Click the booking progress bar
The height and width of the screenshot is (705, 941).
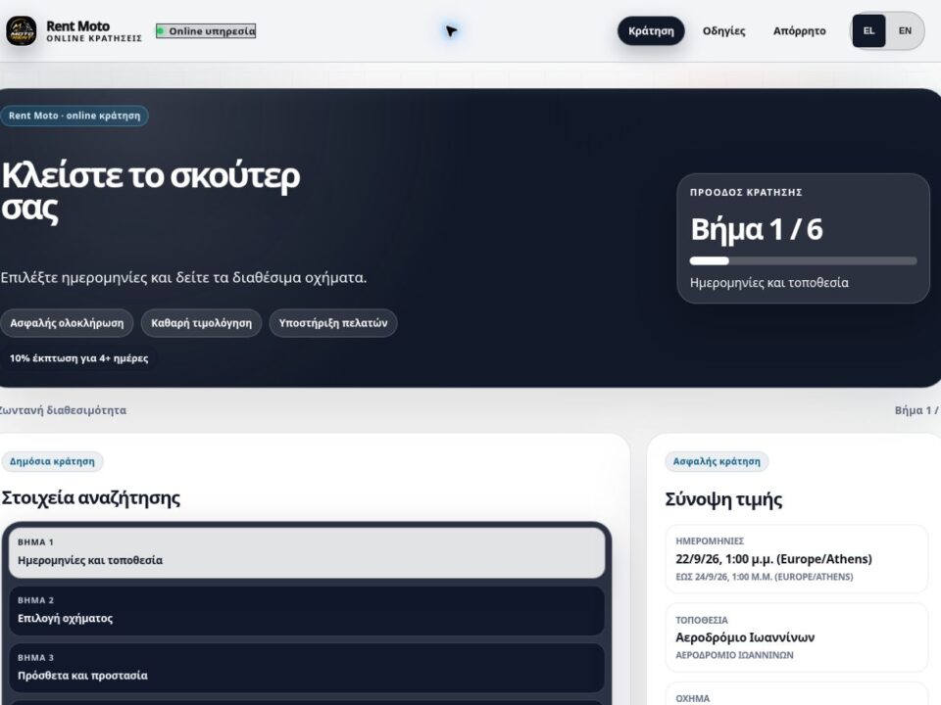[803, 260]
